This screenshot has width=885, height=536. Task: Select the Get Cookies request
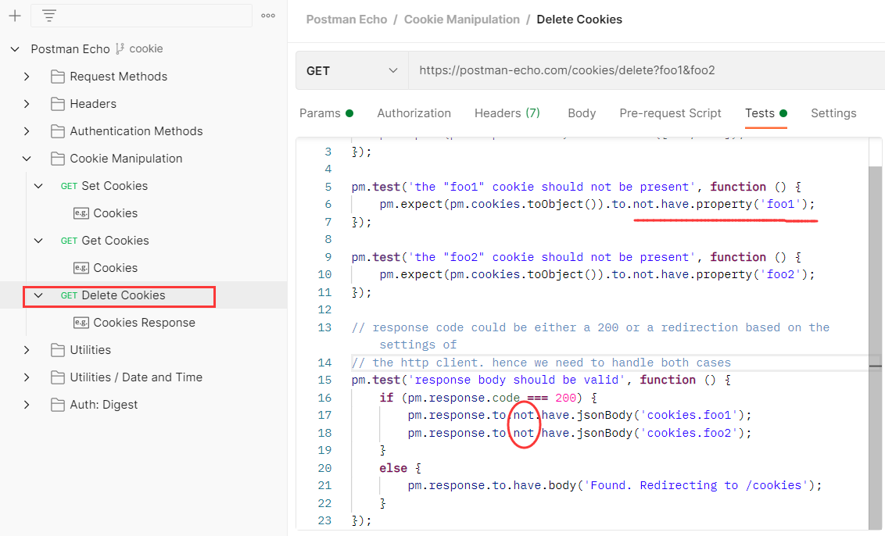115,241
